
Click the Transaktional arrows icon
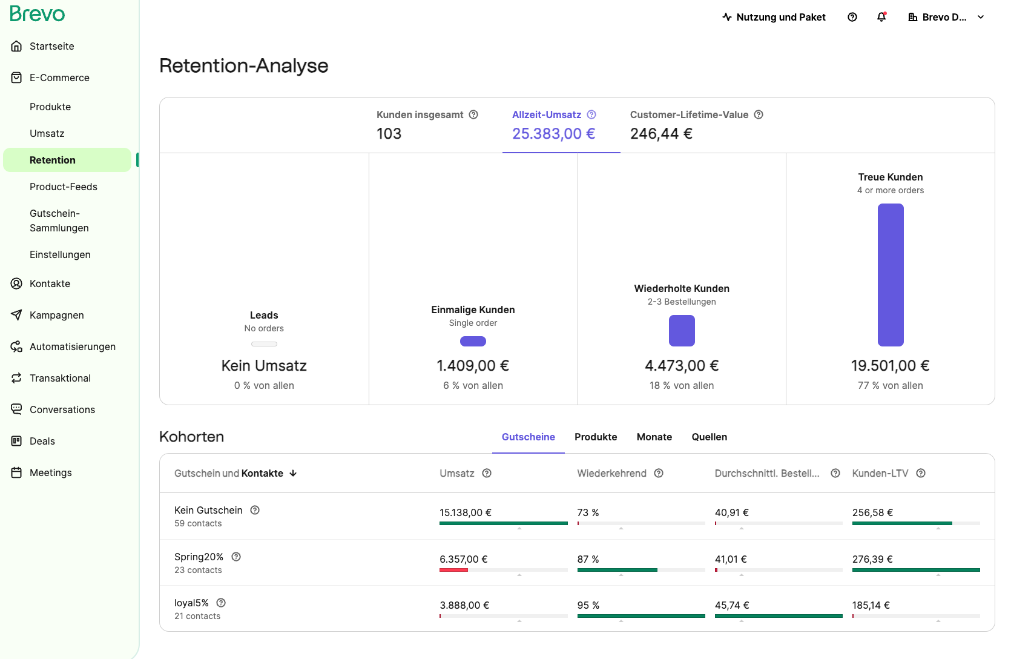point(17,378)
